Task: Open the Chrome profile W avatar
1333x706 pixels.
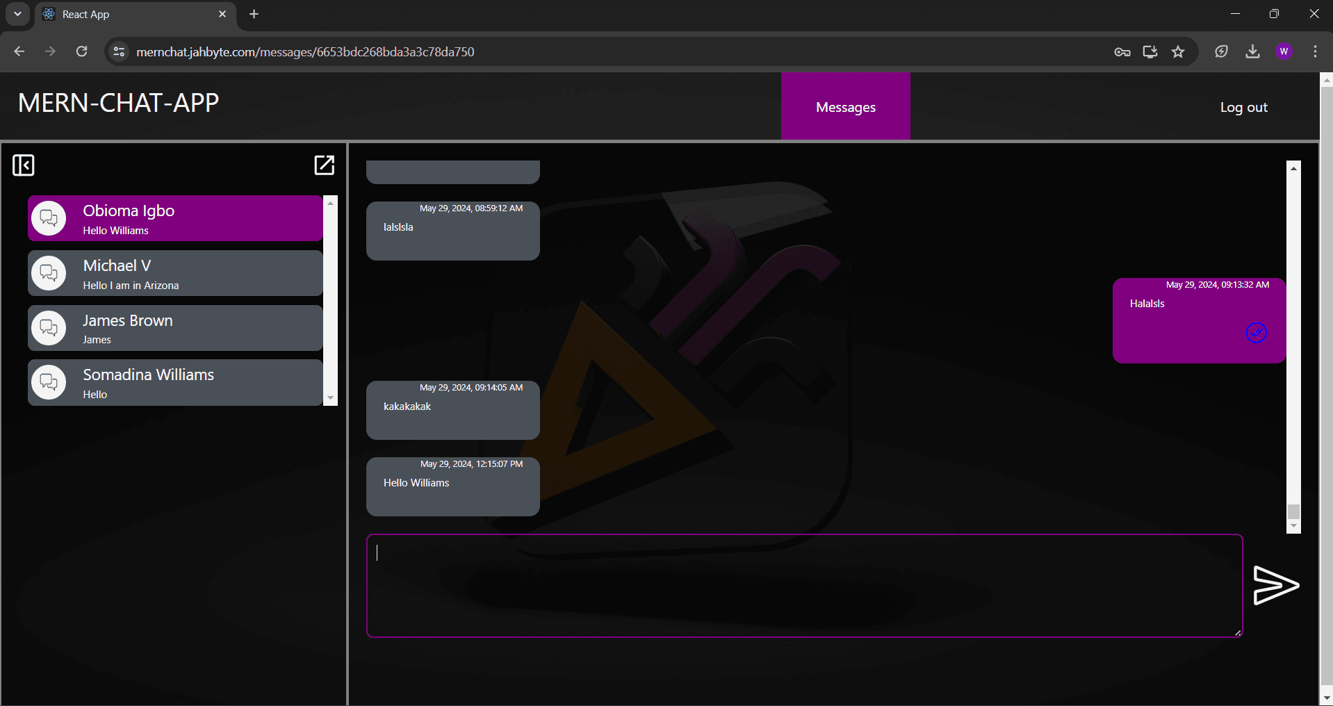Action: pyautogui.click(x=1284, y=51)
